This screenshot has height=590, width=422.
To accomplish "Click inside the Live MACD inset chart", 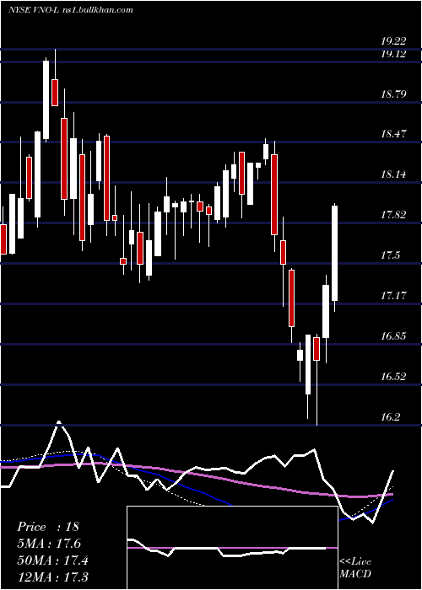I will 232,548.
